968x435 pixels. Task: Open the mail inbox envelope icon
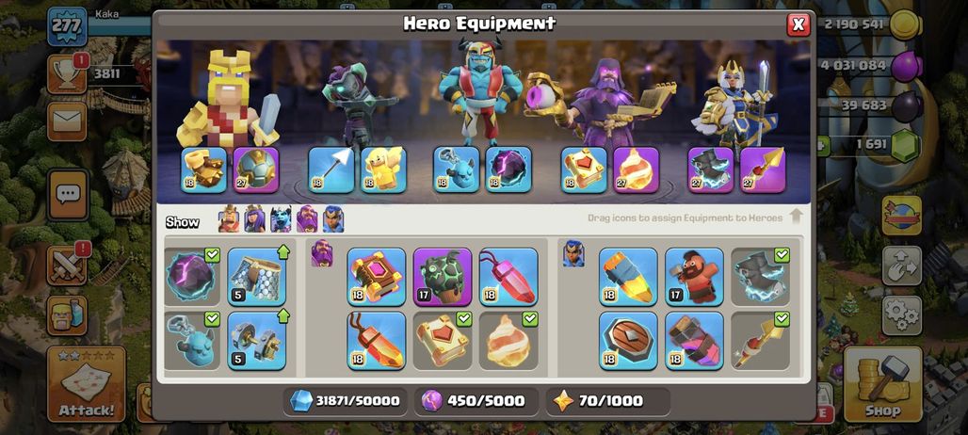point(67,121)
